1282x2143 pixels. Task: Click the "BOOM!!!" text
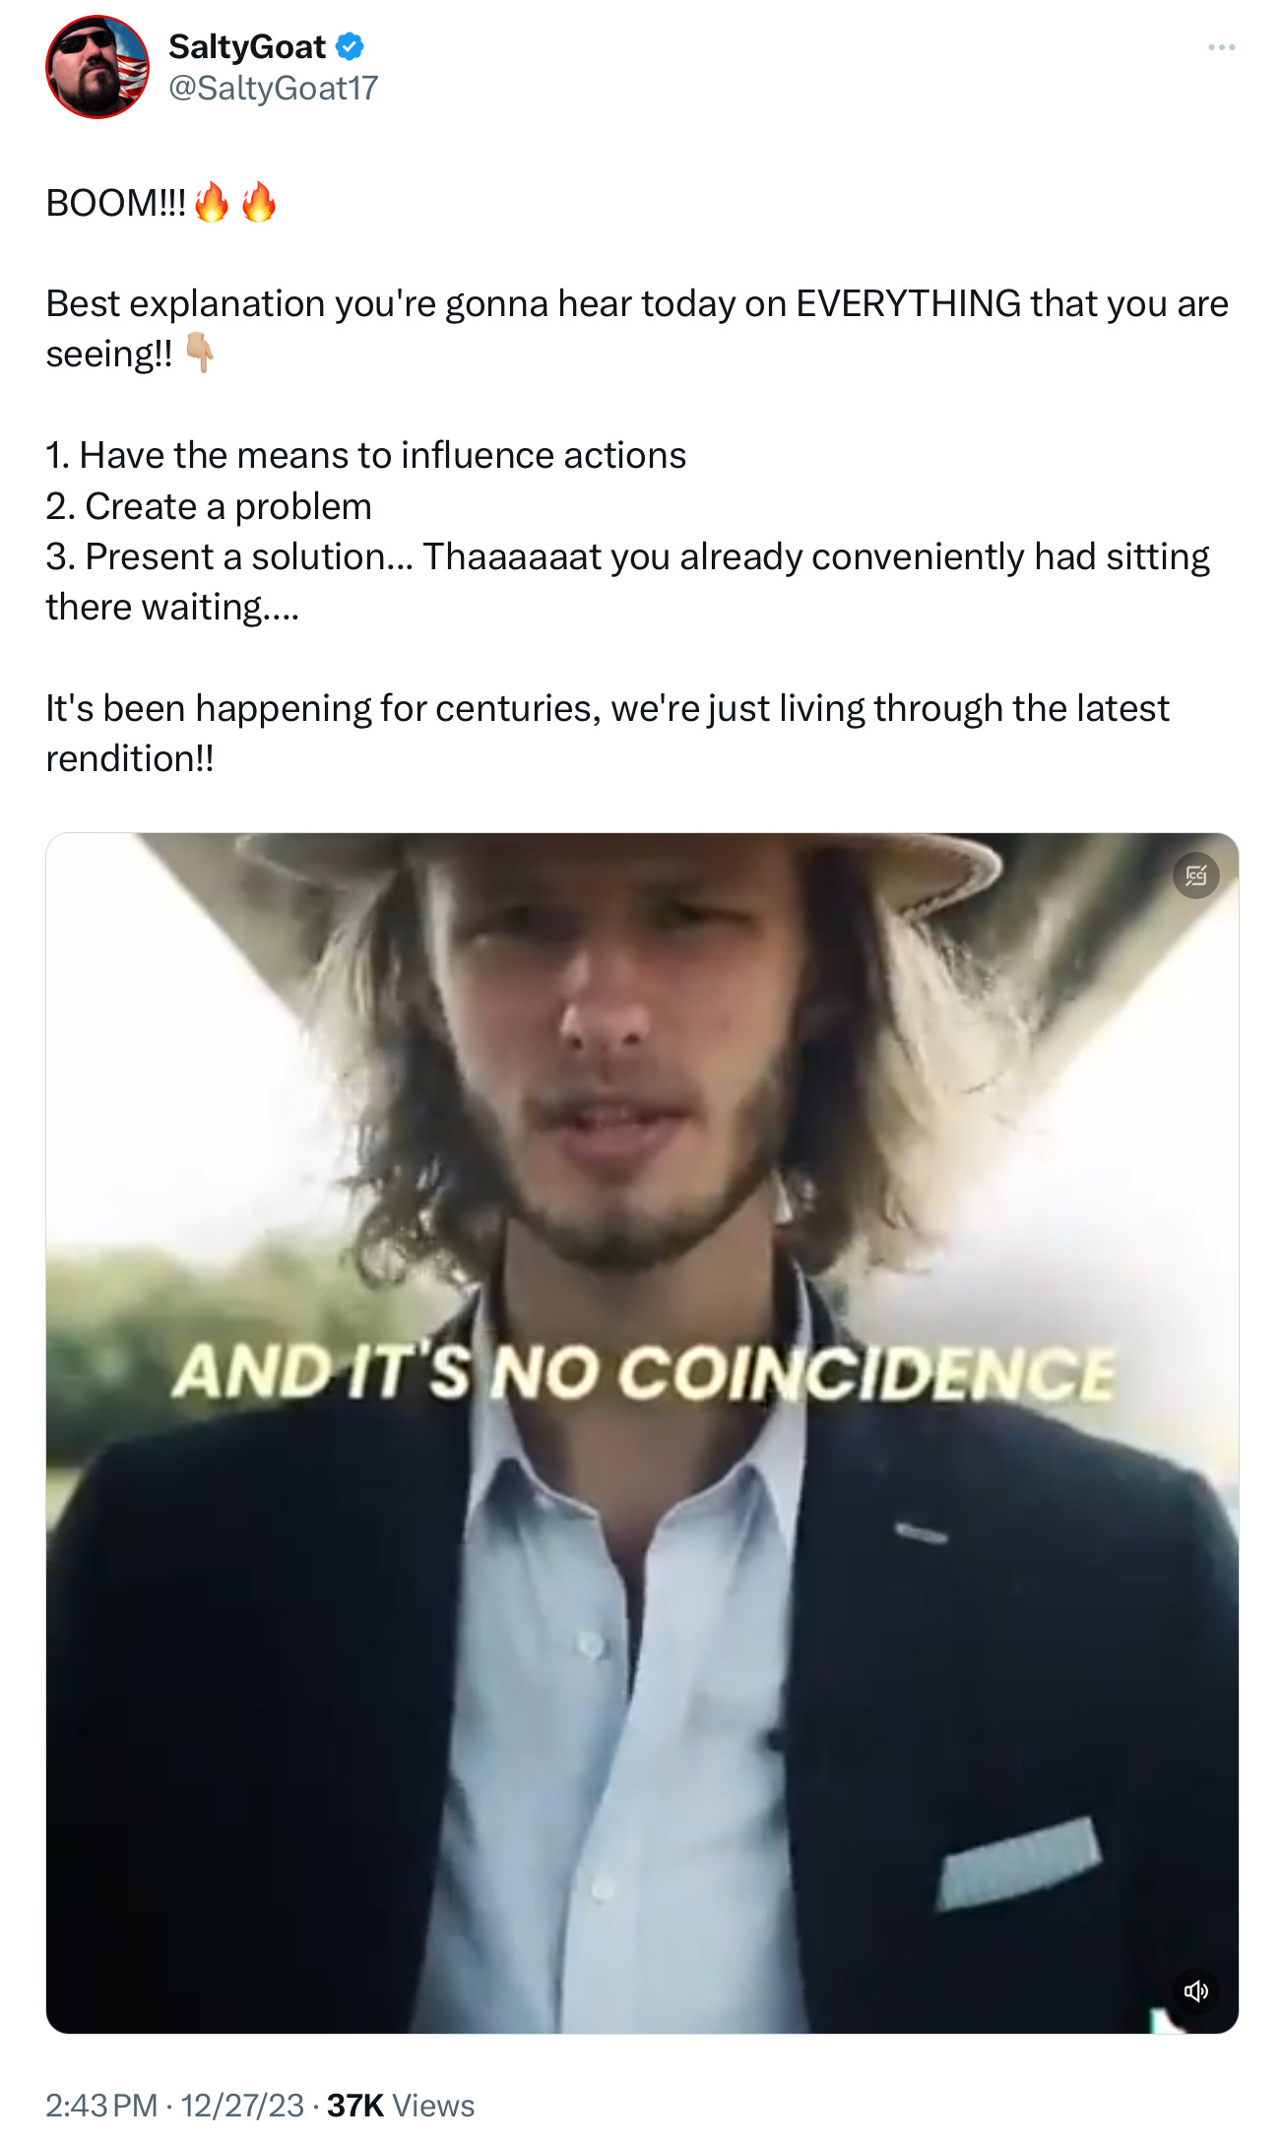(116, 203)
